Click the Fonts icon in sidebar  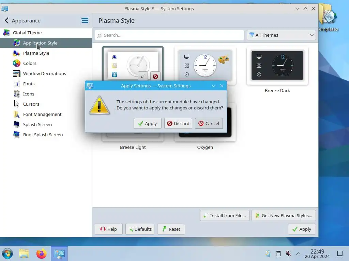[16, 84]
